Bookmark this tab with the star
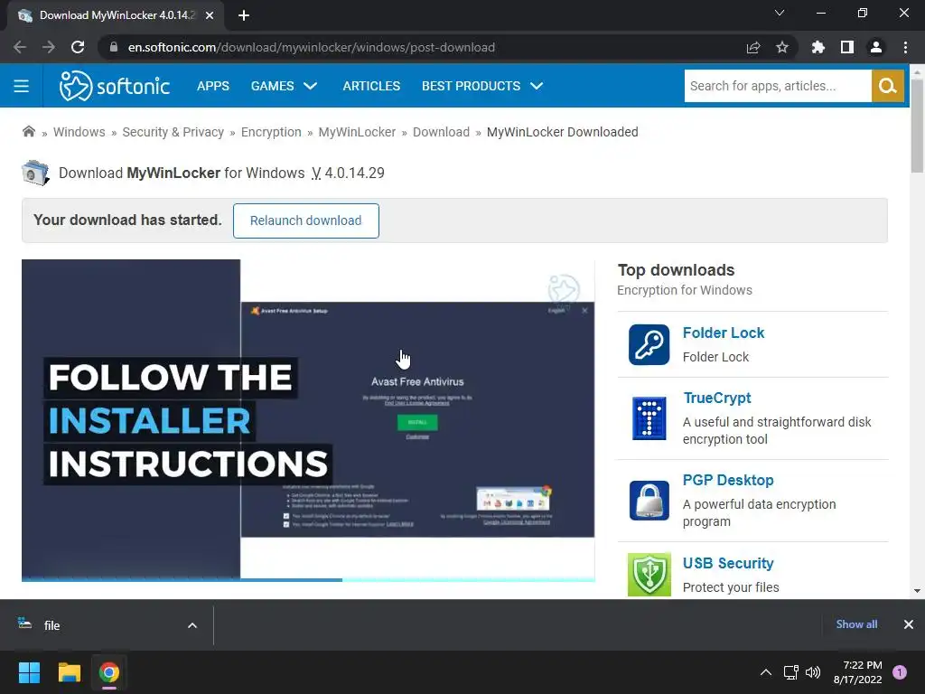Image resolution: width=925 pixels, height=694 pixels. click(782, 47)
